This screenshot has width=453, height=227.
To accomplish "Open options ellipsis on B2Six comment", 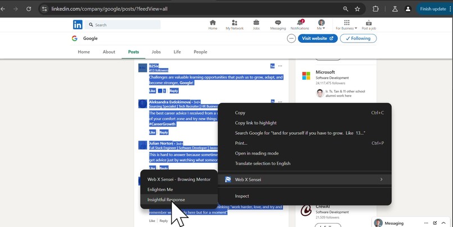I will [x=280, y=66].
